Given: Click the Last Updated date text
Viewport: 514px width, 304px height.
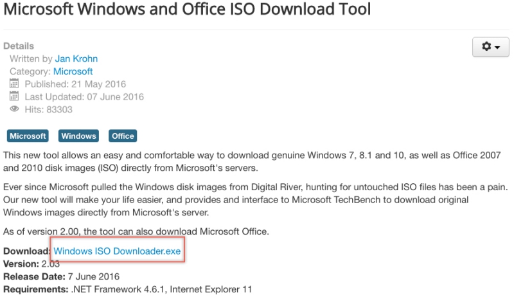Looking at the screenshot, I should [x=84, y=97].
